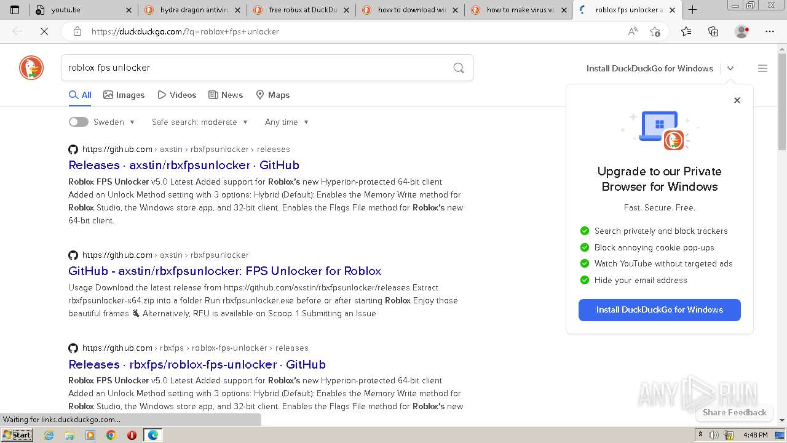The width and height of the screenshot is (787, 443).
Task: Click the DuckDuckGo logo
Action: [x=31, y=68]
